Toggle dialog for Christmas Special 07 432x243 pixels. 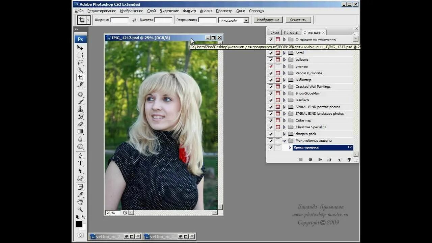pyautogui.click(x=278, y=127)
